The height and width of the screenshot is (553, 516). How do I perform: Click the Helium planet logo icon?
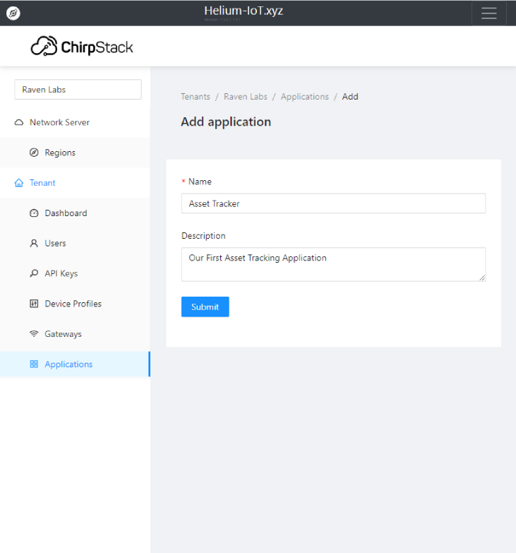pyautogui.click(x=13, y=13)
